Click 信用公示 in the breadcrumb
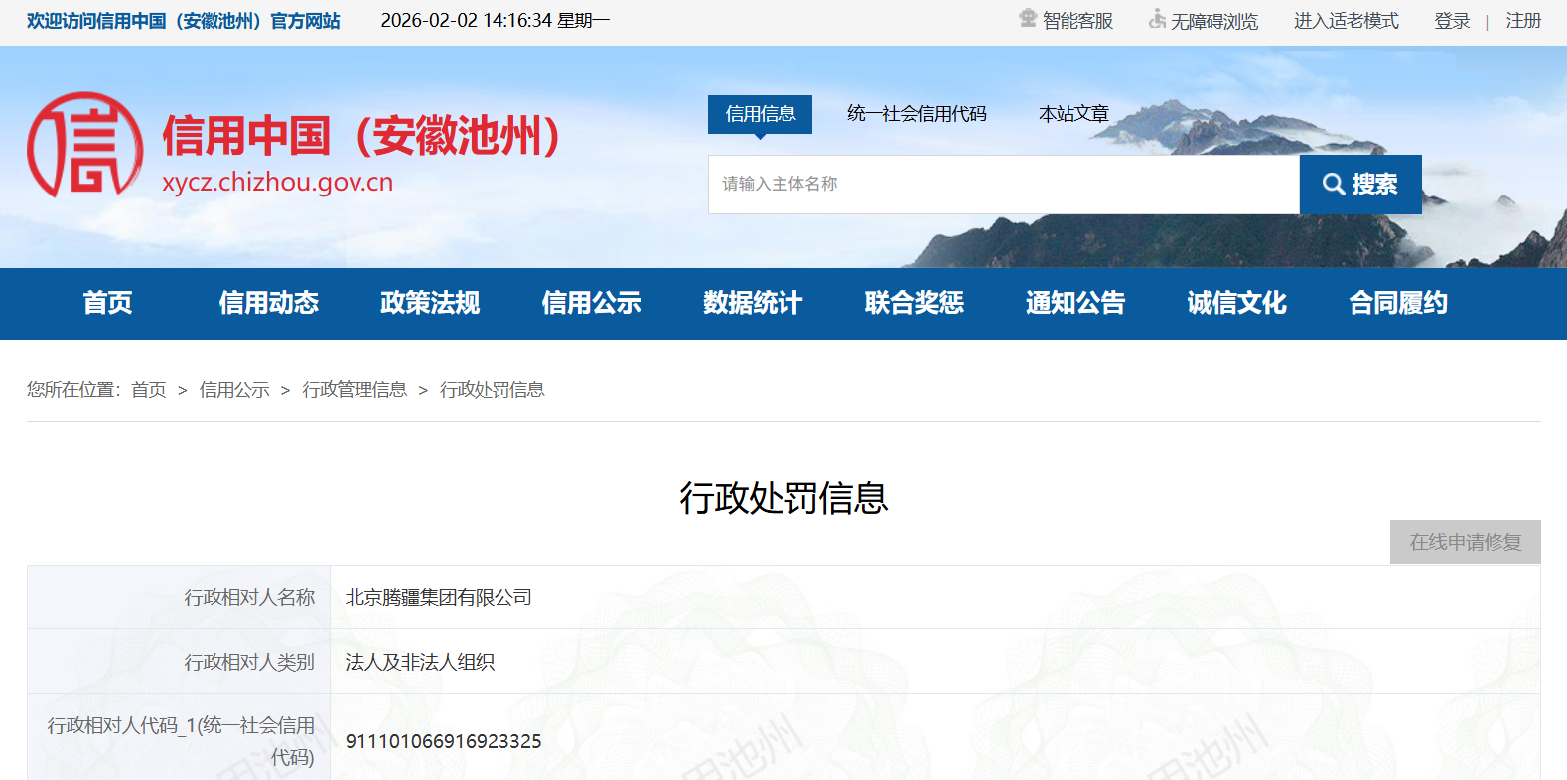1567x780 pixels. click(x=234, y=390)
